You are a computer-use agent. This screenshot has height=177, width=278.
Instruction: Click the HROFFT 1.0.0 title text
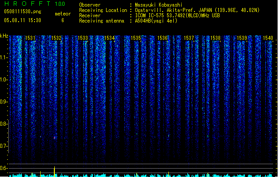(x=35, y=4)
